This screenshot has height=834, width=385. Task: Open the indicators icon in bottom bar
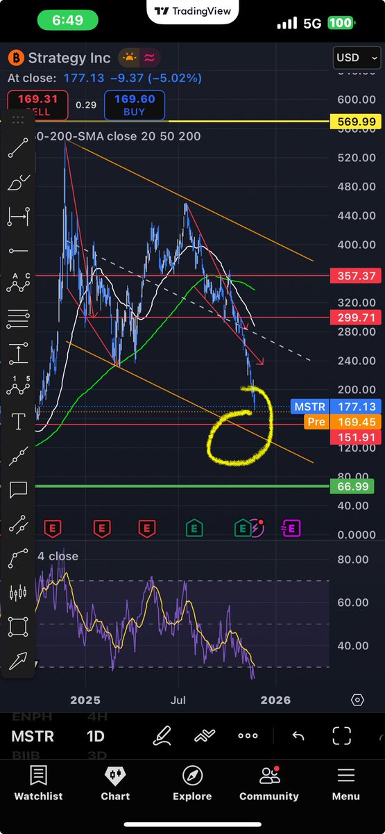205,735
